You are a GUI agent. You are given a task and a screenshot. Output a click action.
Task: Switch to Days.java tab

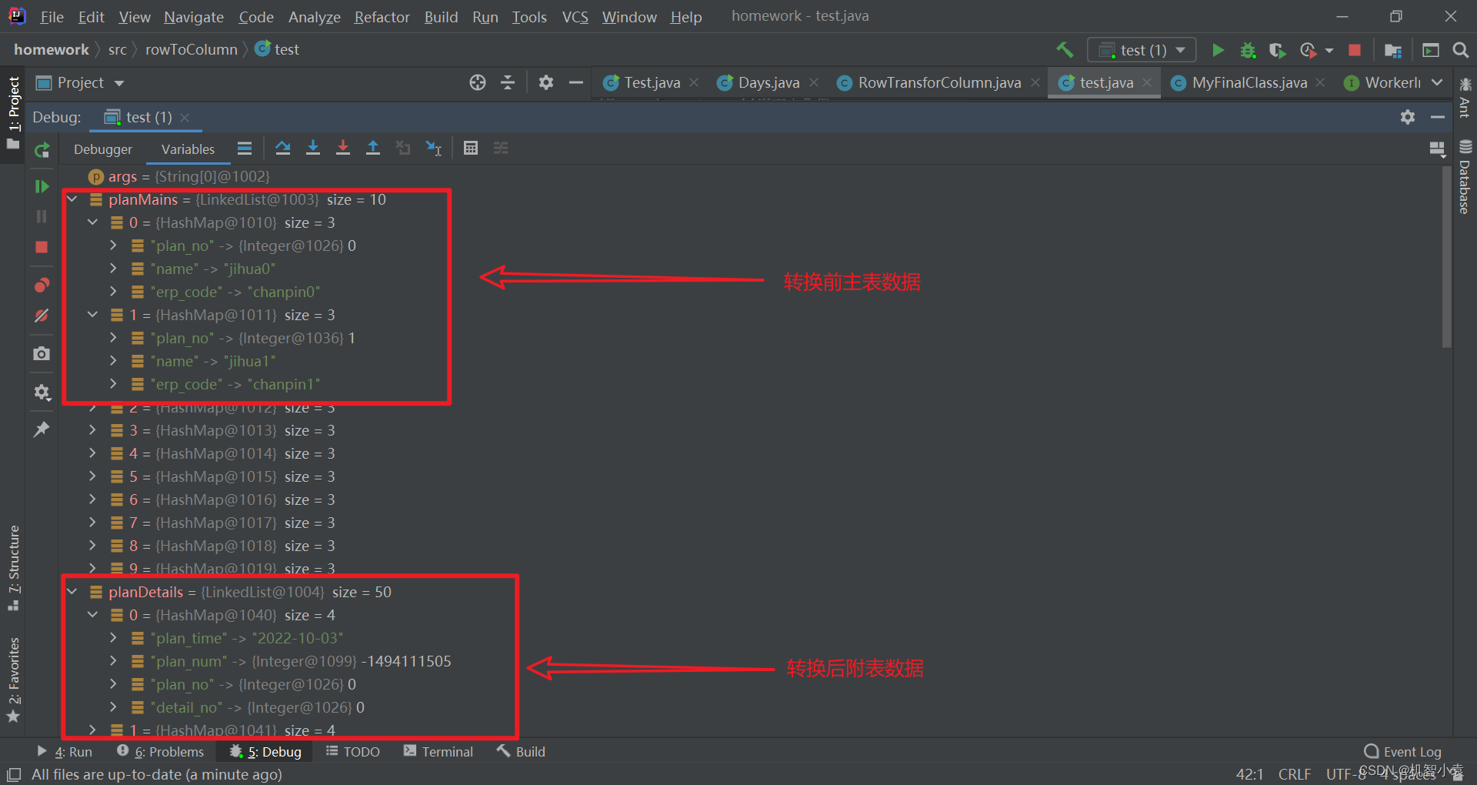coord(769,82)
